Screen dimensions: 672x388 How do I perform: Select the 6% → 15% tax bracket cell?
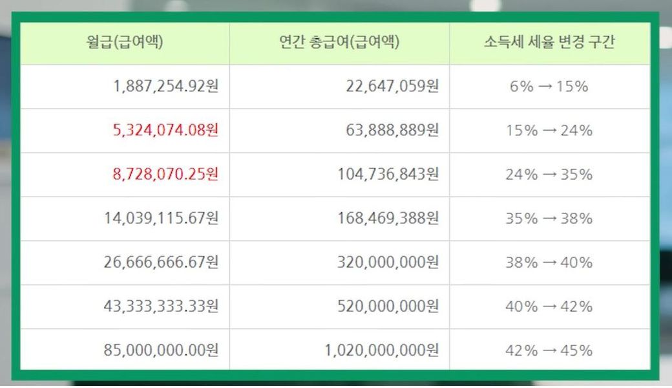[x=549, y=86]
